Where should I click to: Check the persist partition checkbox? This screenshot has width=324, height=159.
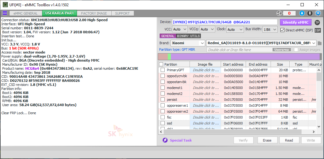point(162,100)
